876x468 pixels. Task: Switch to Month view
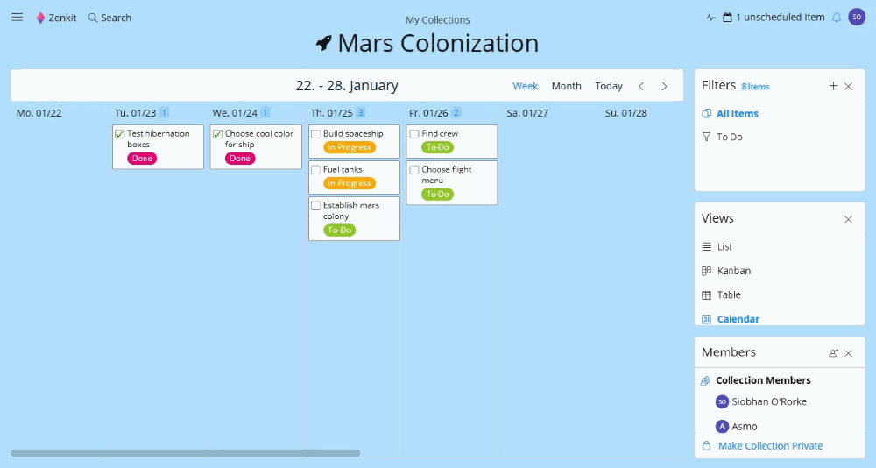point(566,86)
